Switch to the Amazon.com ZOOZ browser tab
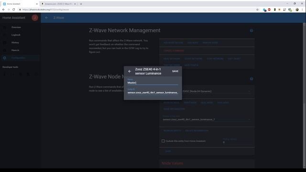 (x=58, y=4)
